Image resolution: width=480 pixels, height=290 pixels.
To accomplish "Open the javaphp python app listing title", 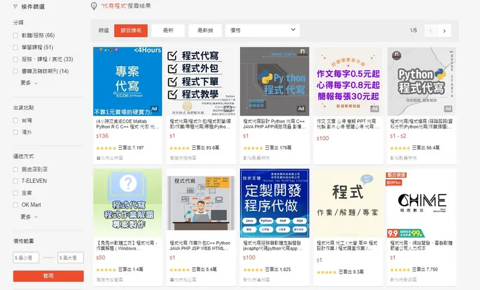I will tap(273, 246).
